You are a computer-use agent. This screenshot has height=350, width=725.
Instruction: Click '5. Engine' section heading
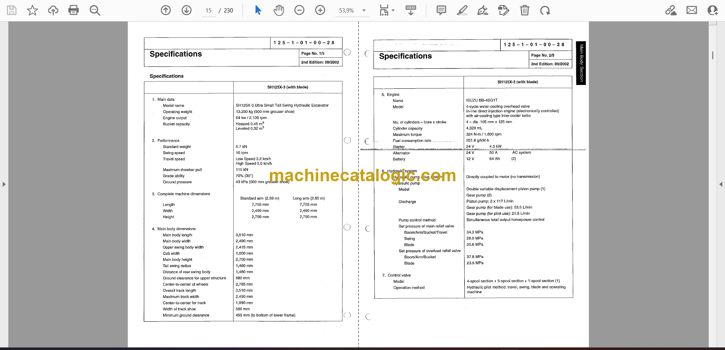pyautogui.click(x=390, y=95)
